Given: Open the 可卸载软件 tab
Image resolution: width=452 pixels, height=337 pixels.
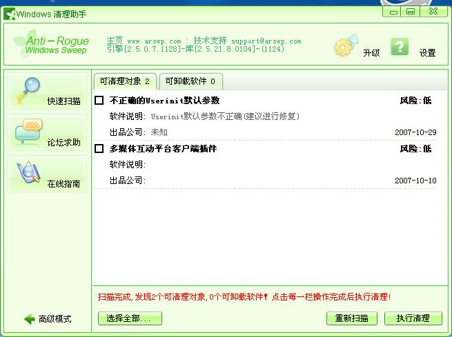Looking at the screenshot, I should 190,81.
